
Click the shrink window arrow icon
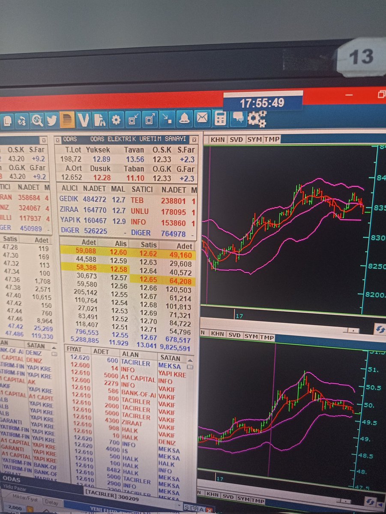133,120
